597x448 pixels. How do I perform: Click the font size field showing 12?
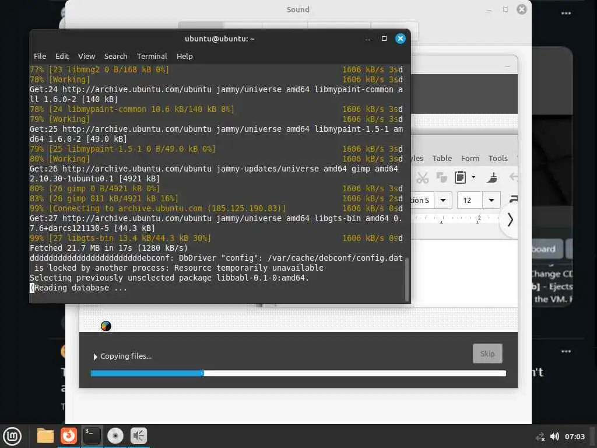(x=469, y=200)
